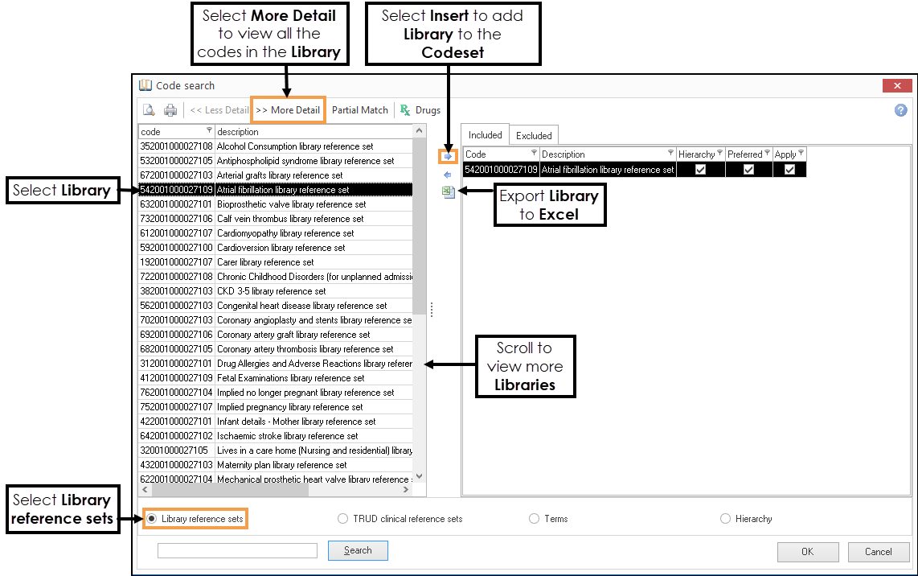This screenshot has width=918, height=576.
Task: Uncheck the Hierarchy checkbox for Atrial fibrillation
Action: (700, 169)
